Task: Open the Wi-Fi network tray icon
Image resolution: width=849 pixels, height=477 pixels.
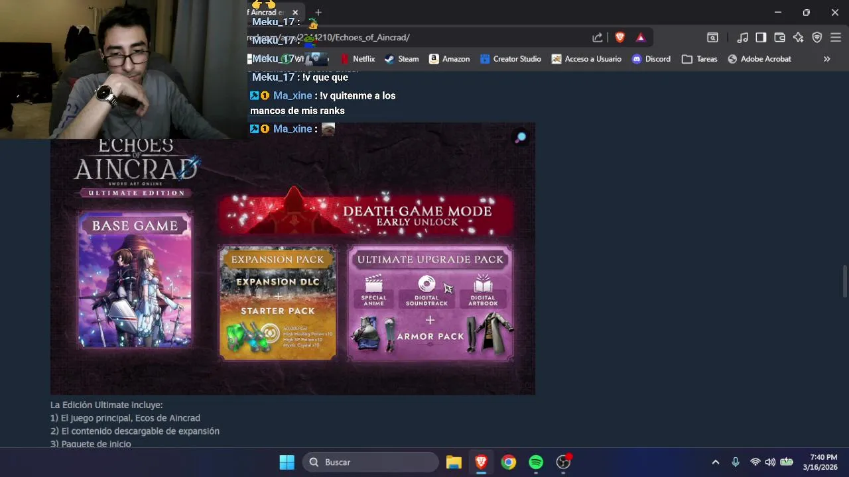Action: click(755, 462)
